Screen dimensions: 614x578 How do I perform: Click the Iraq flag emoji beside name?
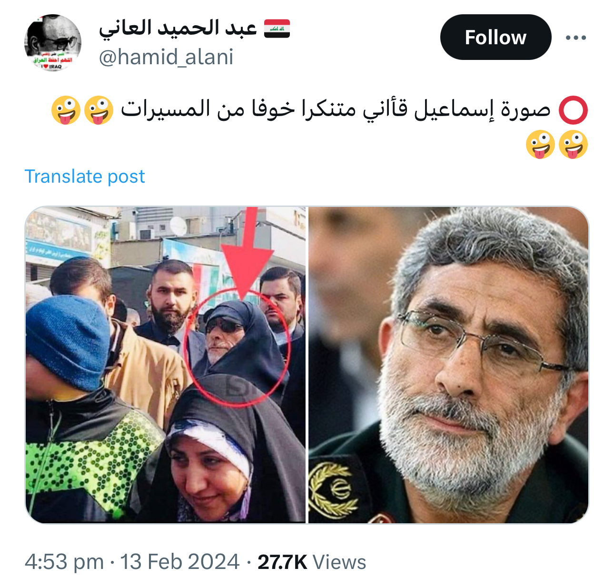click(277, 29)
